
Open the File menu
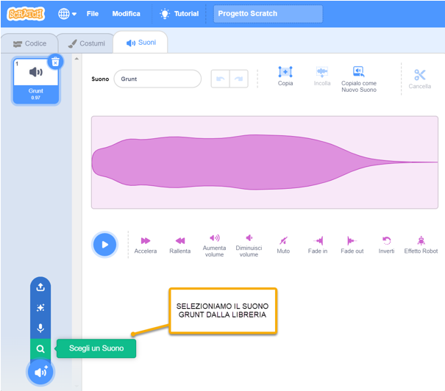[x=93, y=14]
